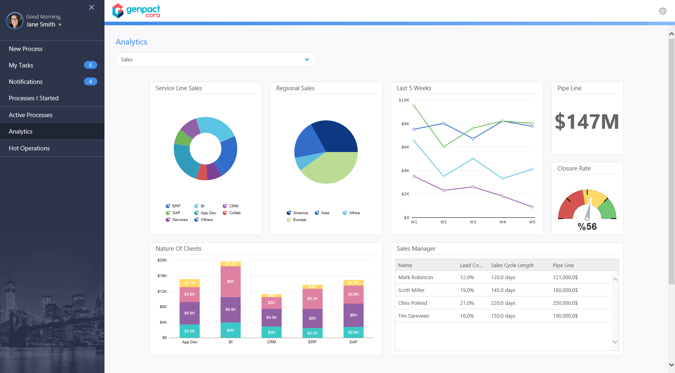Expand the Jane Smith user menu arrow
Viewport: 675px width, 373px height.
(60, 25)
